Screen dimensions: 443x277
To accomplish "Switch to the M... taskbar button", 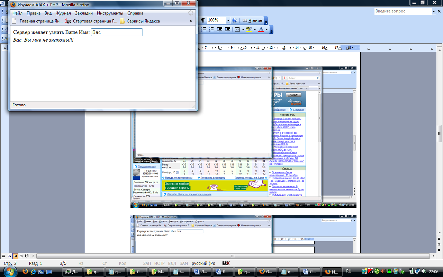I will (x=159, y=271).
